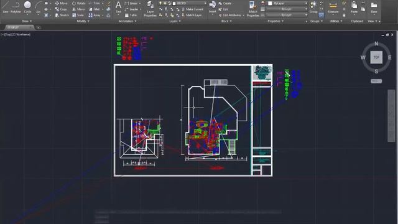The height and width of the screenshot is (224, 398).
Task: Click TOP face of the ViewCube
Action: point(376,57)
